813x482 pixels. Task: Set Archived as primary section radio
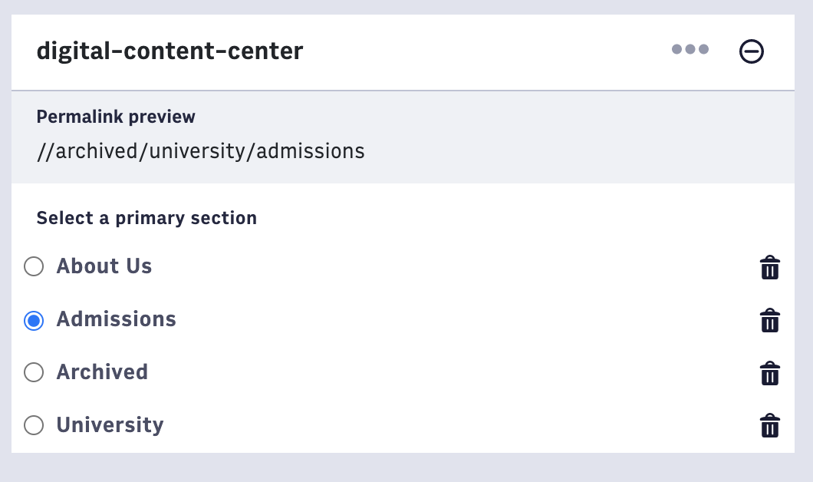click(x=34, y=372)
